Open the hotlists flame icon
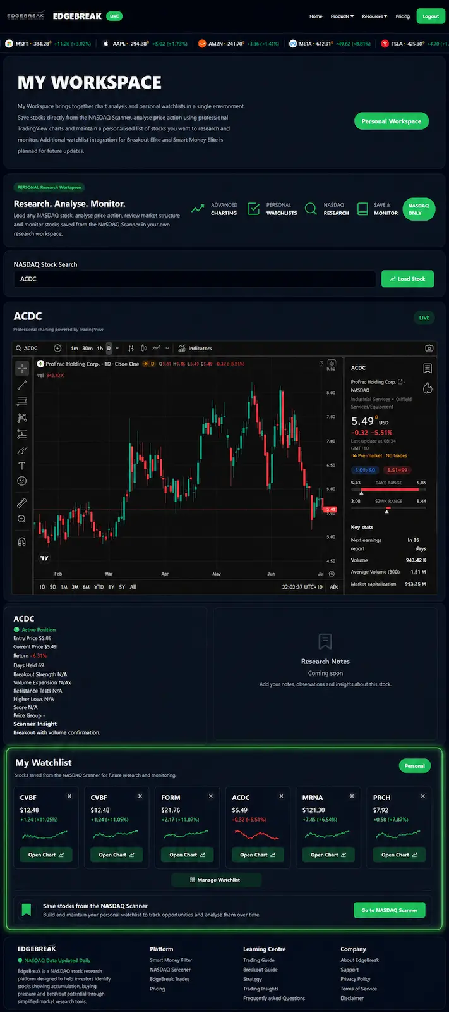This screenshot has height=1012, width=449. tap(428, 388)
